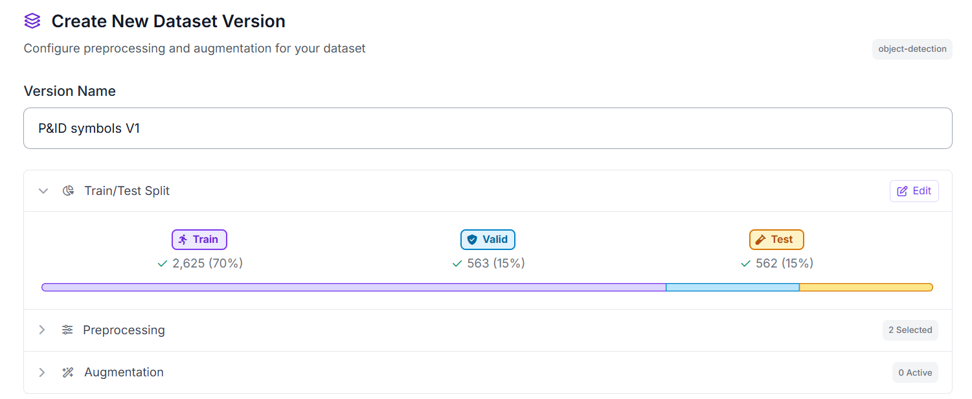Focus the Version Name text field

click(488, 128)
